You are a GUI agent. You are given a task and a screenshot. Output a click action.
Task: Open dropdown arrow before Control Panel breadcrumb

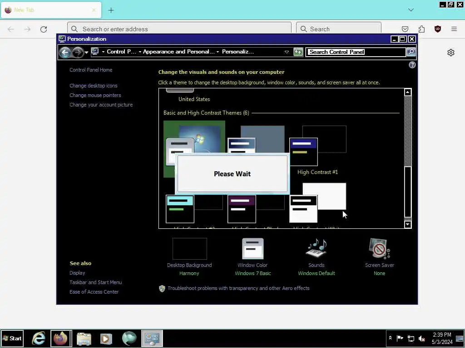(x=103, y=52)
